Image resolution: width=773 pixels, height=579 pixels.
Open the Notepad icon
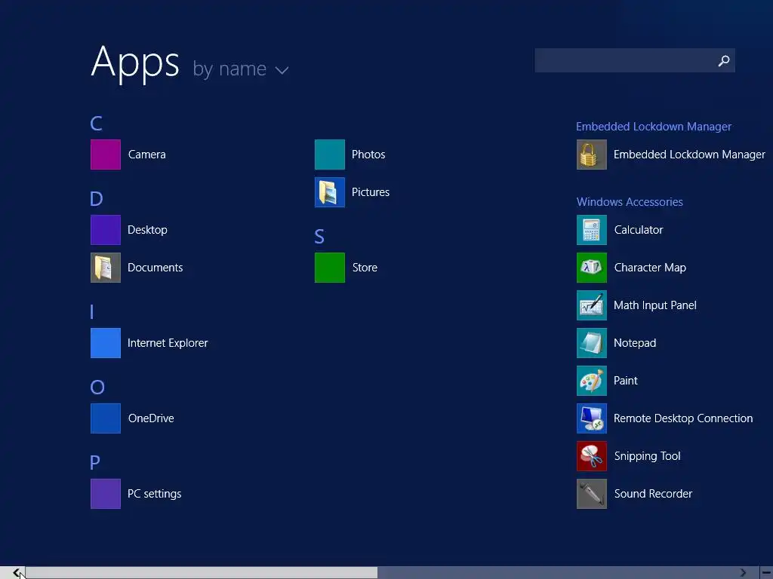point(592,343)
